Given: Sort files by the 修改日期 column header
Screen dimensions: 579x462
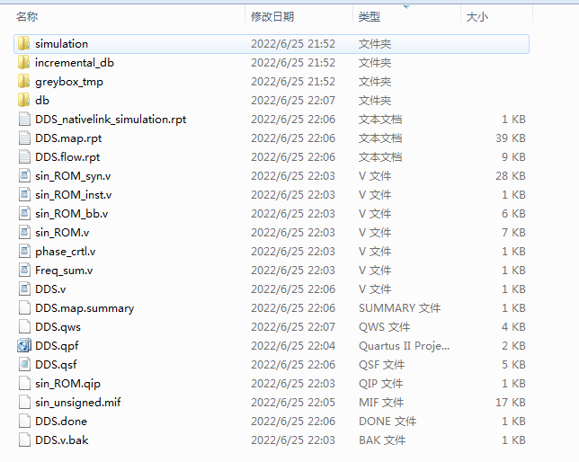Looking at the screenshot, I should click(x=272, y=16).
